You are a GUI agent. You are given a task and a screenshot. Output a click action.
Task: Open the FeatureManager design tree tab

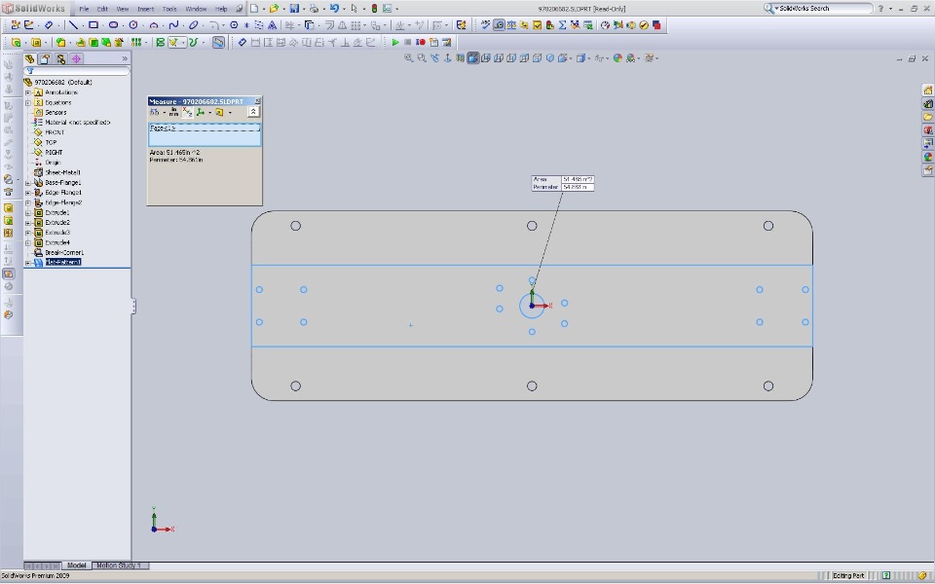pyautogui.click(x=30, y=58)
